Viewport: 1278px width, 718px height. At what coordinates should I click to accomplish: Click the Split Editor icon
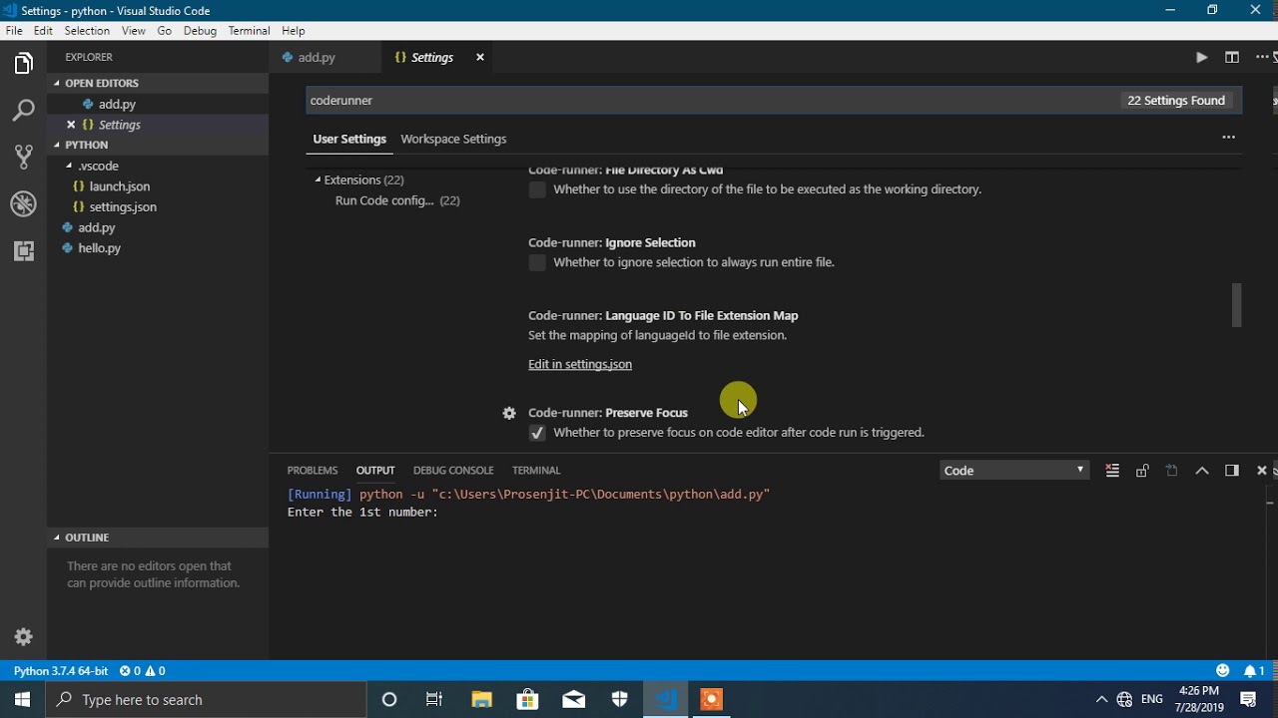click(x=1232, y=58)
